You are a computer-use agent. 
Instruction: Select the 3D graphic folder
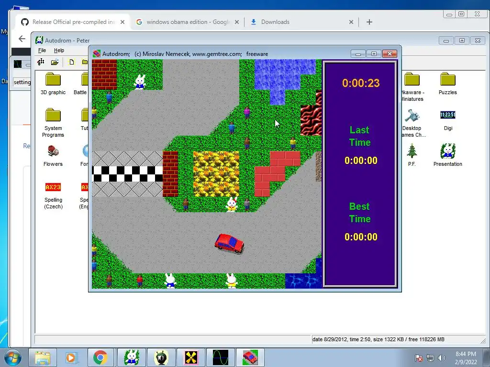coord(53,84)
